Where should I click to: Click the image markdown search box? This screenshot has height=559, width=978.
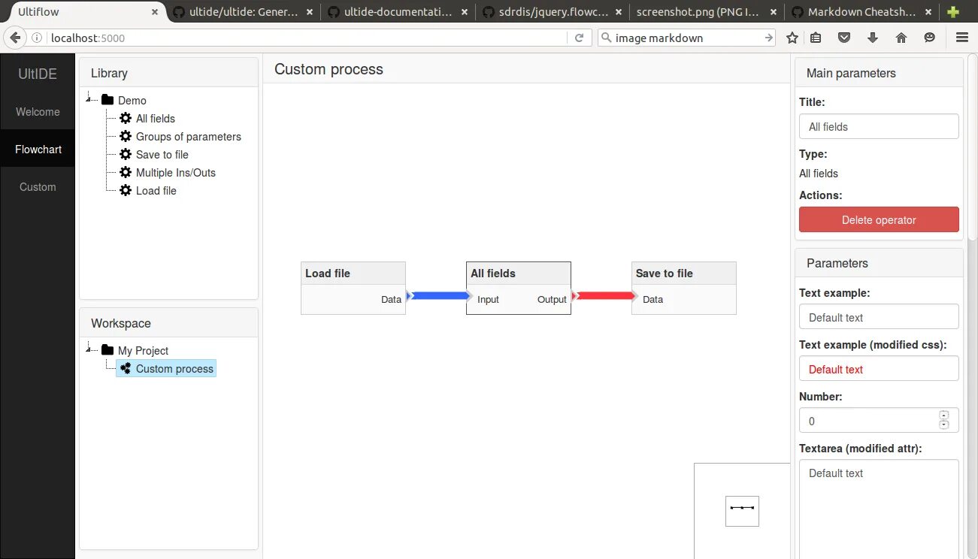[x=686, y=38]
